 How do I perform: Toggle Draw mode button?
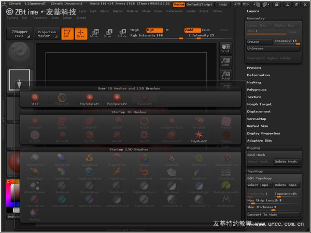(x=81, y=34)
